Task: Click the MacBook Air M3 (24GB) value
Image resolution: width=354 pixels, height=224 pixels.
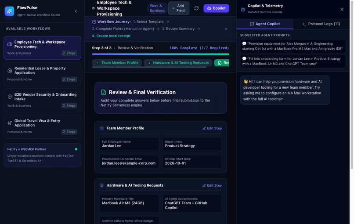Action: pyautogui.click(x=123, y=203)
